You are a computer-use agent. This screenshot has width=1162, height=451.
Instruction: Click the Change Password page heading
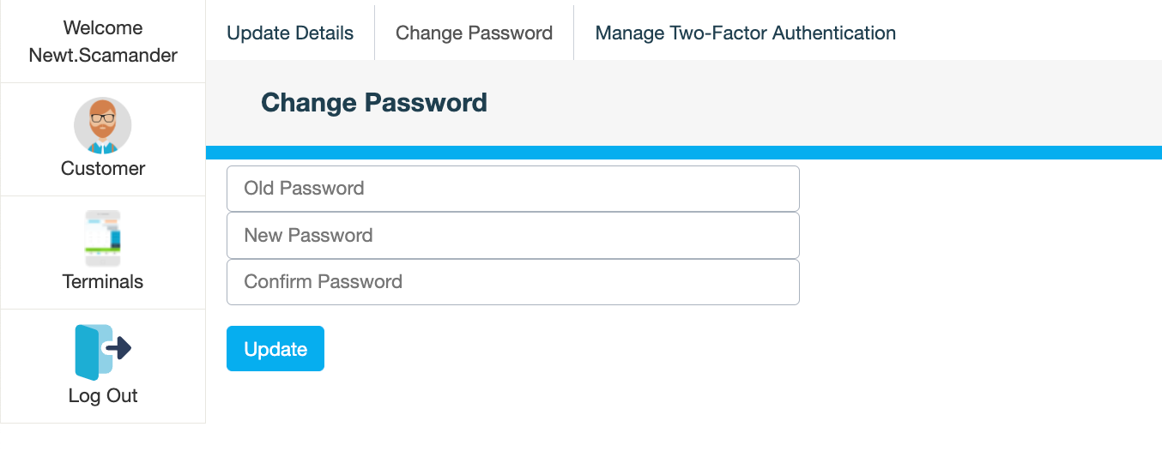point(373,103)
